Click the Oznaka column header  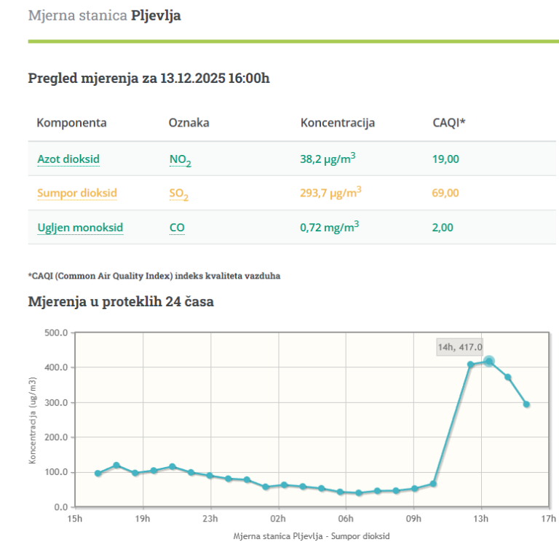pos(189,122)
